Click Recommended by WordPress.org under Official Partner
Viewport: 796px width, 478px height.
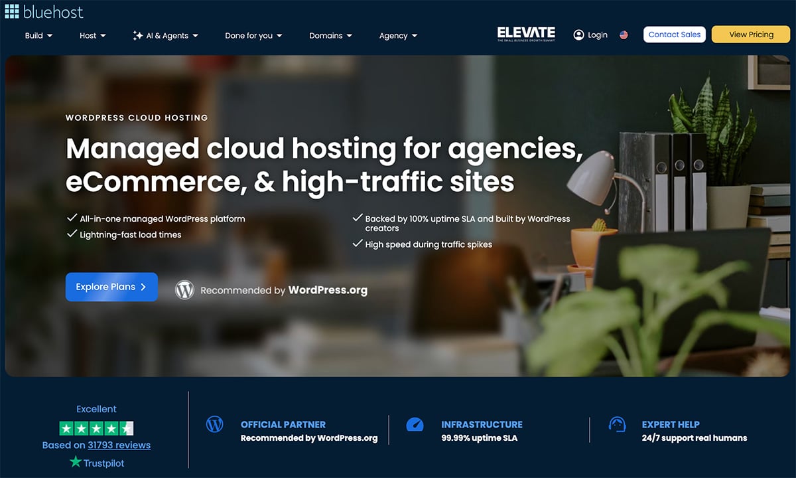point(309,438)
